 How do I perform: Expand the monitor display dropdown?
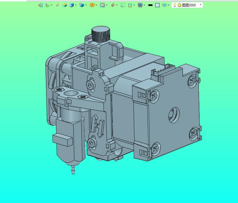click(144, 5)
